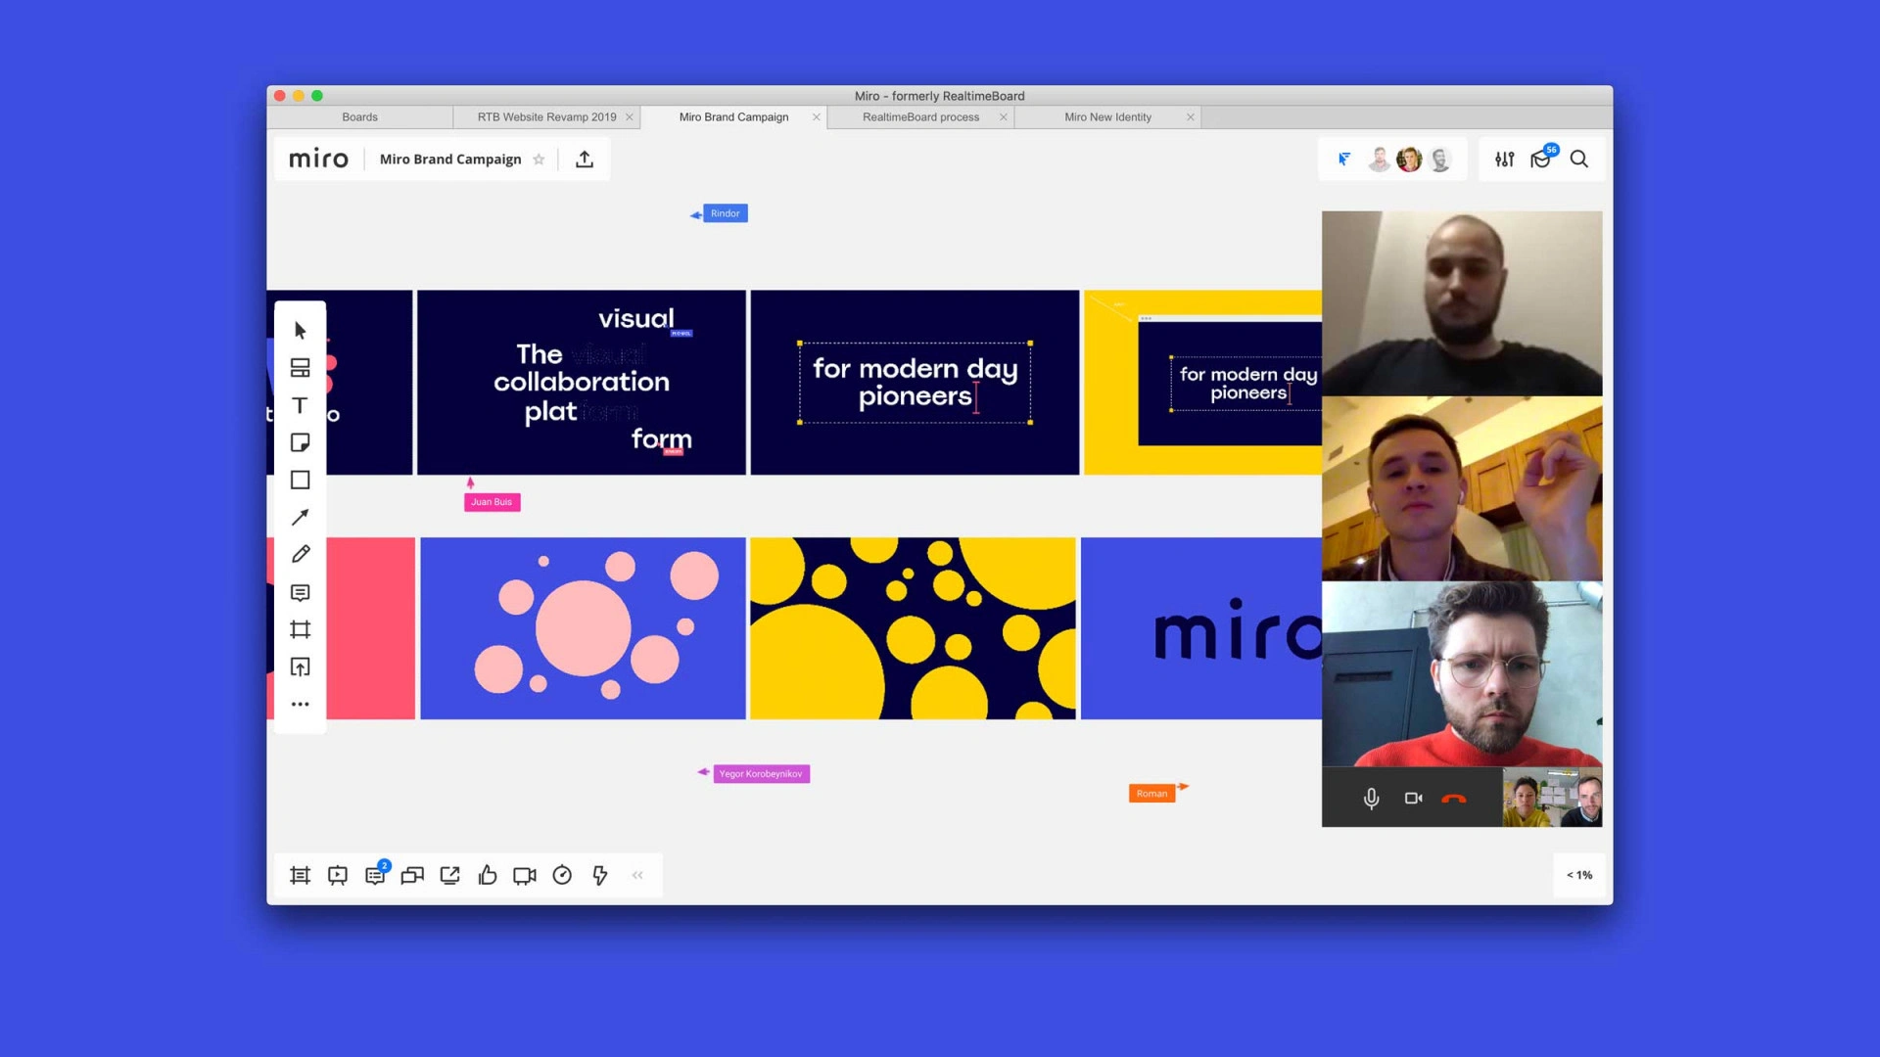Select the Frame tool in left toolbar
The width and height of the screenshot is (1880, 1057).
300,629
